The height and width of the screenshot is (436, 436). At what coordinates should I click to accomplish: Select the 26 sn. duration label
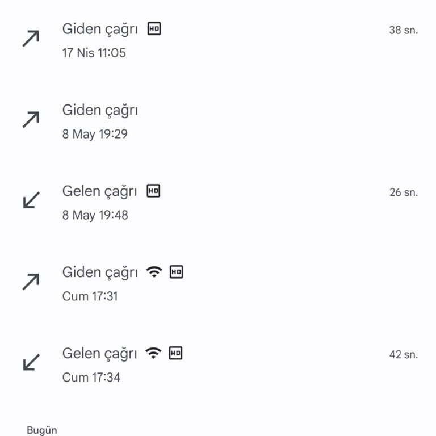(403, 192)
